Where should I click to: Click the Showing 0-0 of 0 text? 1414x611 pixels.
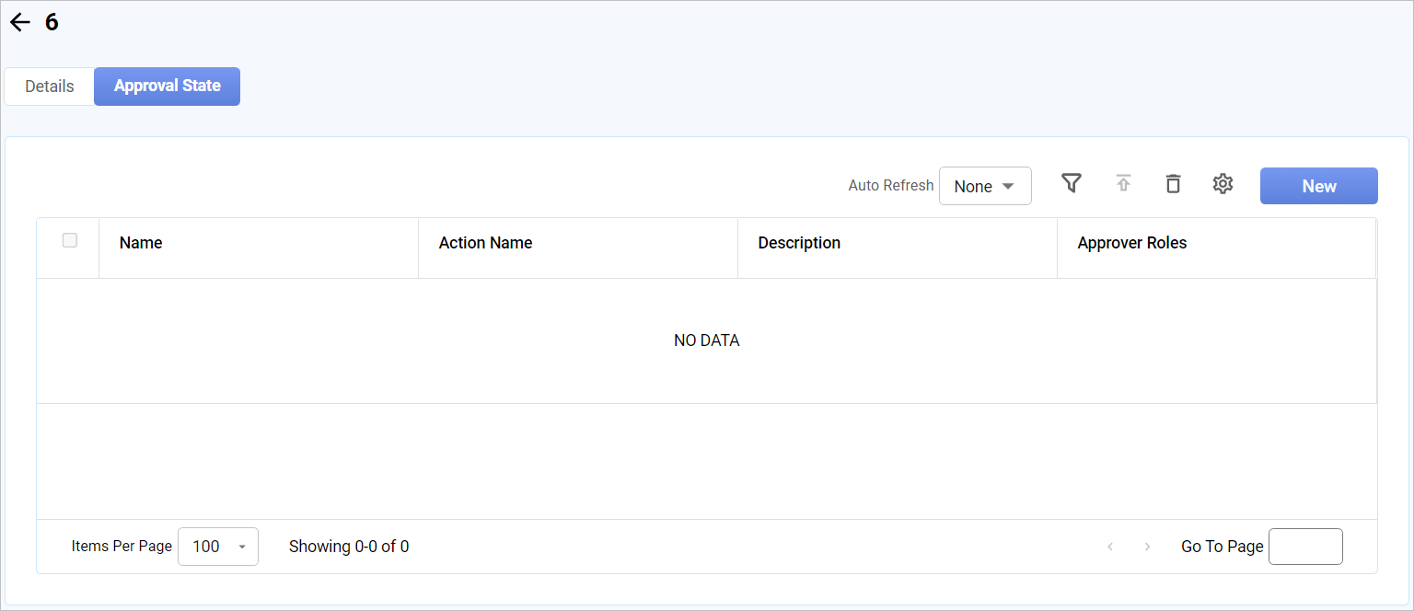click(x=349, y=547)
